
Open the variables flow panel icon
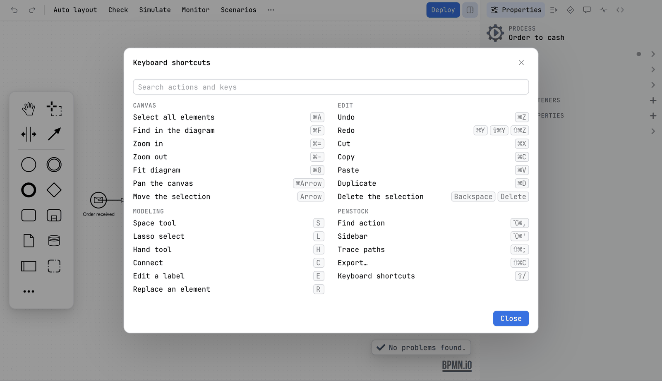554,10
